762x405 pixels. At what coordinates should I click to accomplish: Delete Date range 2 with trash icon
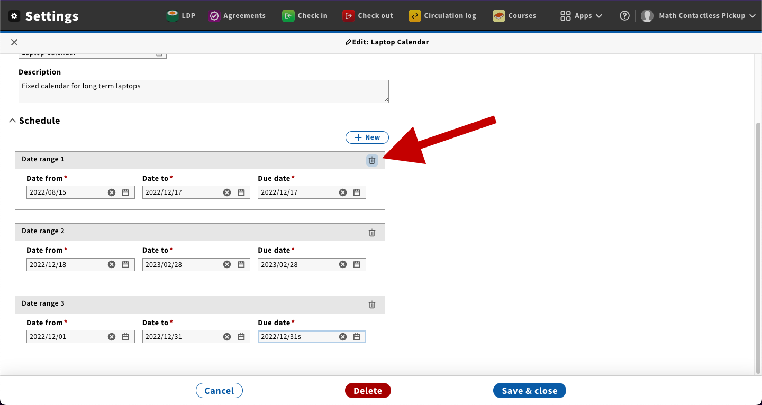pos(372,233)
